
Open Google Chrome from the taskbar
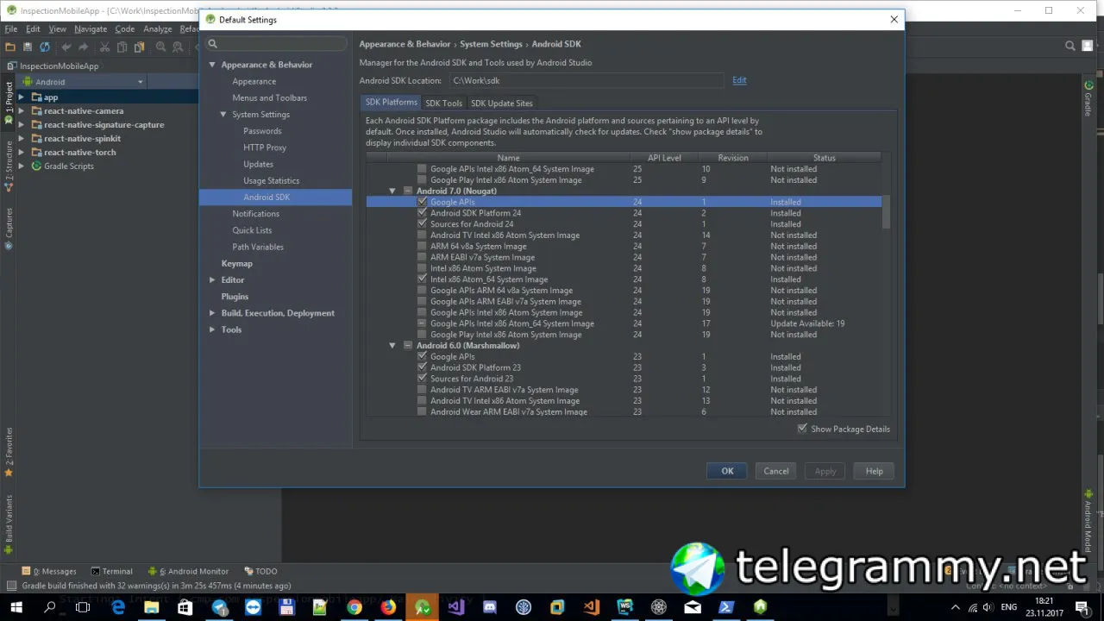click(354, 607)
